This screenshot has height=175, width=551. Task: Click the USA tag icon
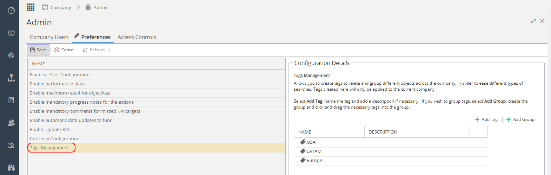click(x=303, y=142)
